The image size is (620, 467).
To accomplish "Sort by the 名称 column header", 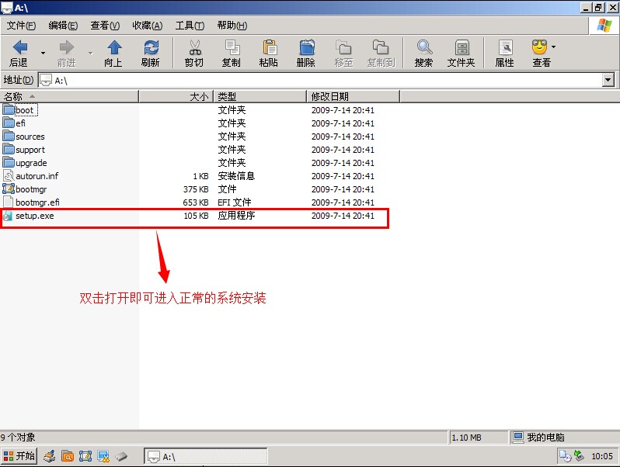I will pos(70,96).
